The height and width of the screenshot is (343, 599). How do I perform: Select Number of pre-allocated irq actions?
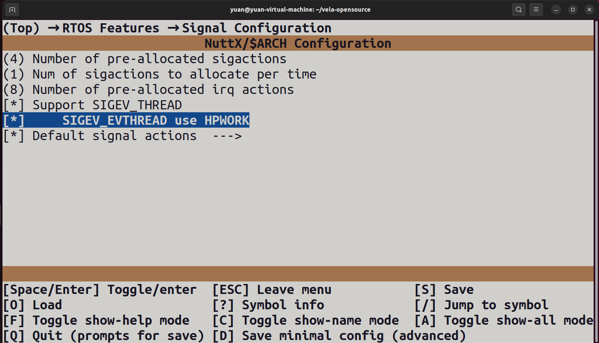pyautogui.click(x=148, y=89)
